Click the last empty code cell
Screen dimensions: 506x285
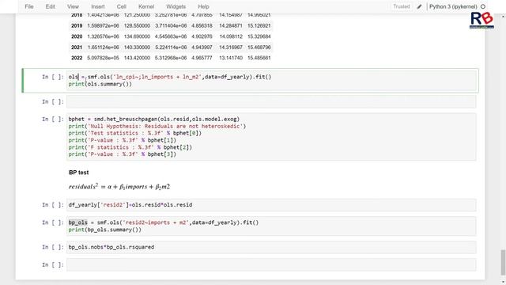(271, 264)
